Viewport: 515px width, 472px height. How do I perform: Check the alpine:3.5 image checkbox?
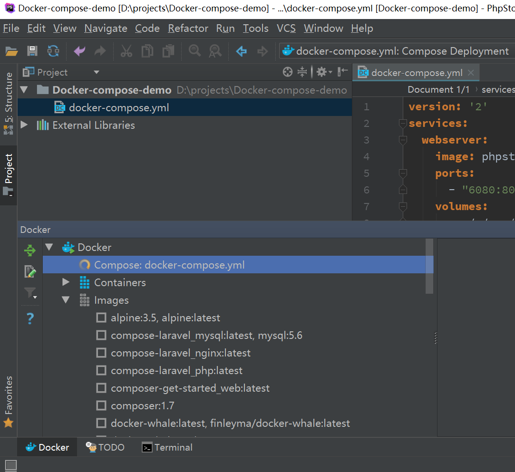tap(101, 318)
